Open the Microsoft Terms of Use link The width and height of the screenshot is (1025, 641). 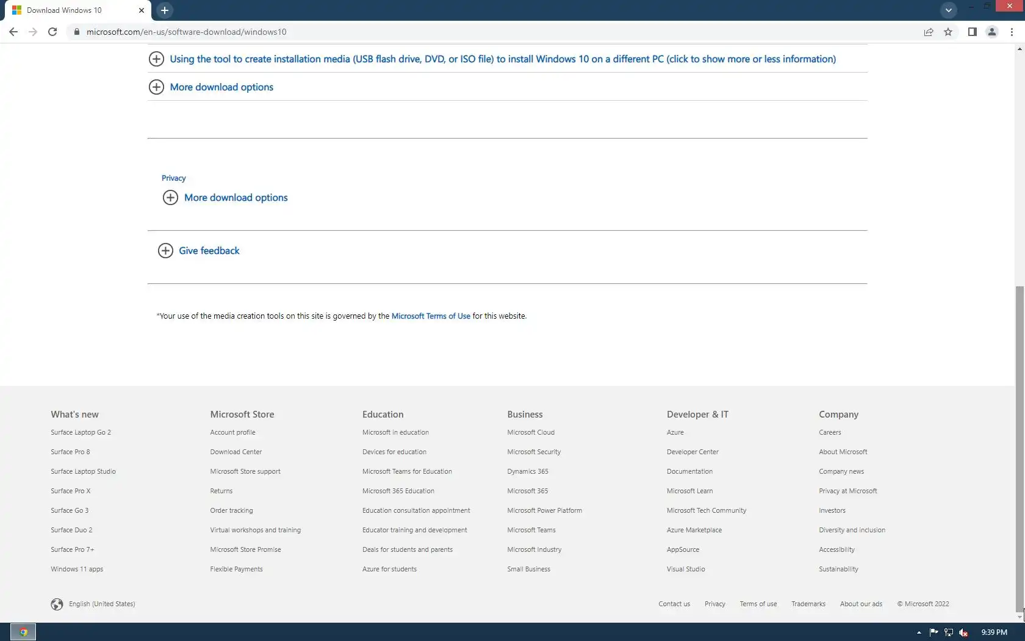coord(431,316)
